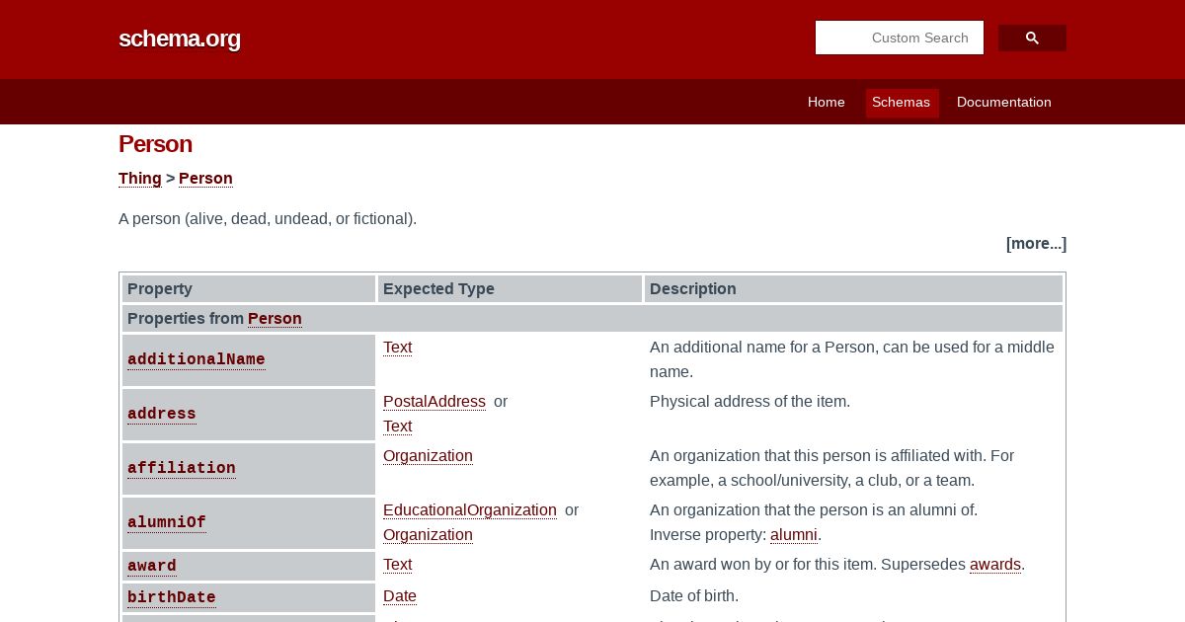Screen dimensions: 1185x622
Task: Open the alumniOf property link
Action: tap(167, 522)
